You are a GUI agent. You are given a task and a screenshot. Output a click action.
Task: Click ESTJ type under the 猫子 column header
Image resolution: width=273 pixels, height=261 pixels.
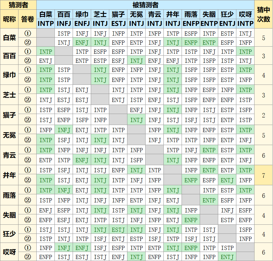click(x=118, y=24)
